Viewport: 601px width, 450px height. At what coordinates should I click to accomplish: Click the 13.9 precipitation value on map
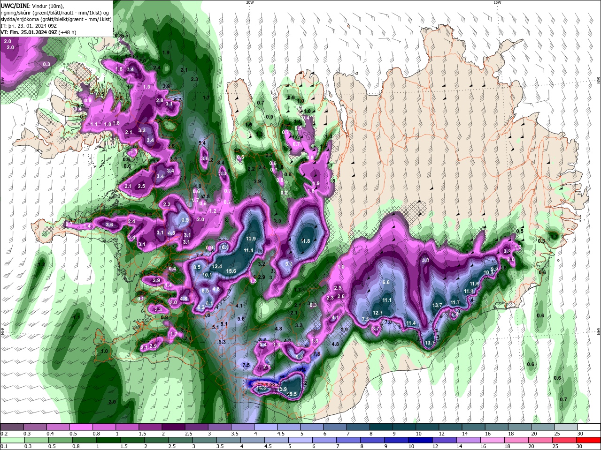[251, 239]
